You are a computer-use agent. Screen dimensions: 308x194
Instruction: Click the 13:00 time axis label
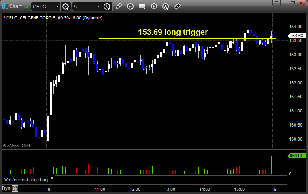click(170, 189)
